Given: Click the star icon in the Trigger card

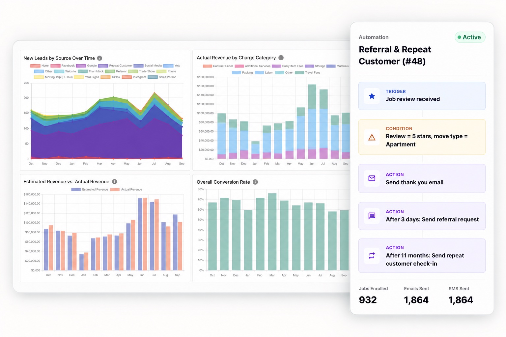Looking at the screenshot, I should pyautogui.click(x=372, y=96).
